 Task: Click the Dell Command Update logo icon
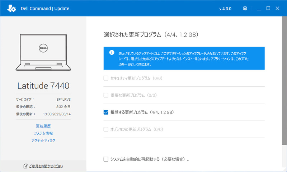click(11, 8)
